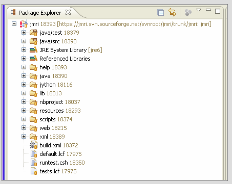Click the Referenced Libraries books icon

(33, 58)
